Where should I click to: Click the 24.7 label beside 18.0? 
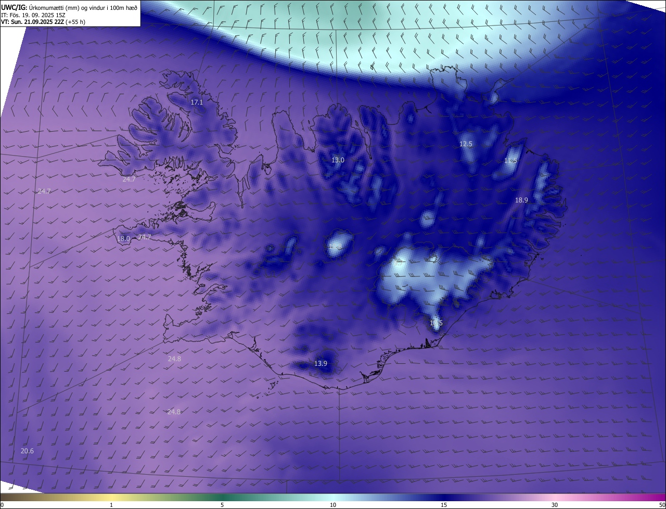(144, 237)
